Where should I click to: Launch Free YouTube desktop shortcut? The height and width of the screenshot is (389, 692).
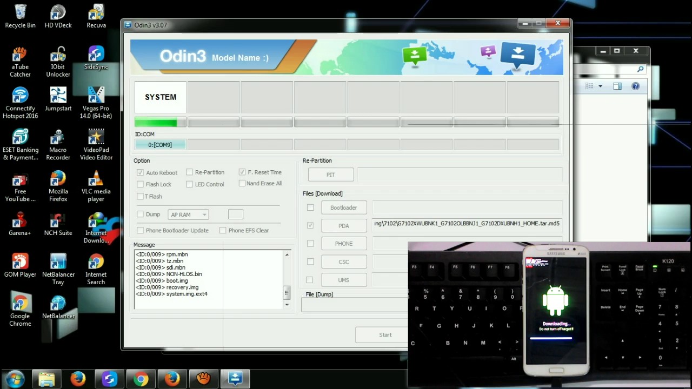20,186
